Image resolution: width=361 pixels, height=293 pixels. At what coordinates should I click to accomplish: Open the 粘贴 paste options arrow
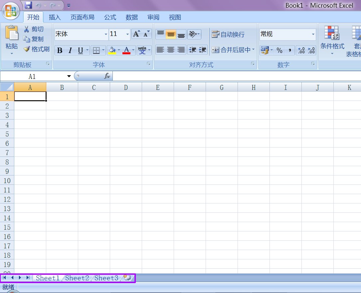(x=12, y=54)
